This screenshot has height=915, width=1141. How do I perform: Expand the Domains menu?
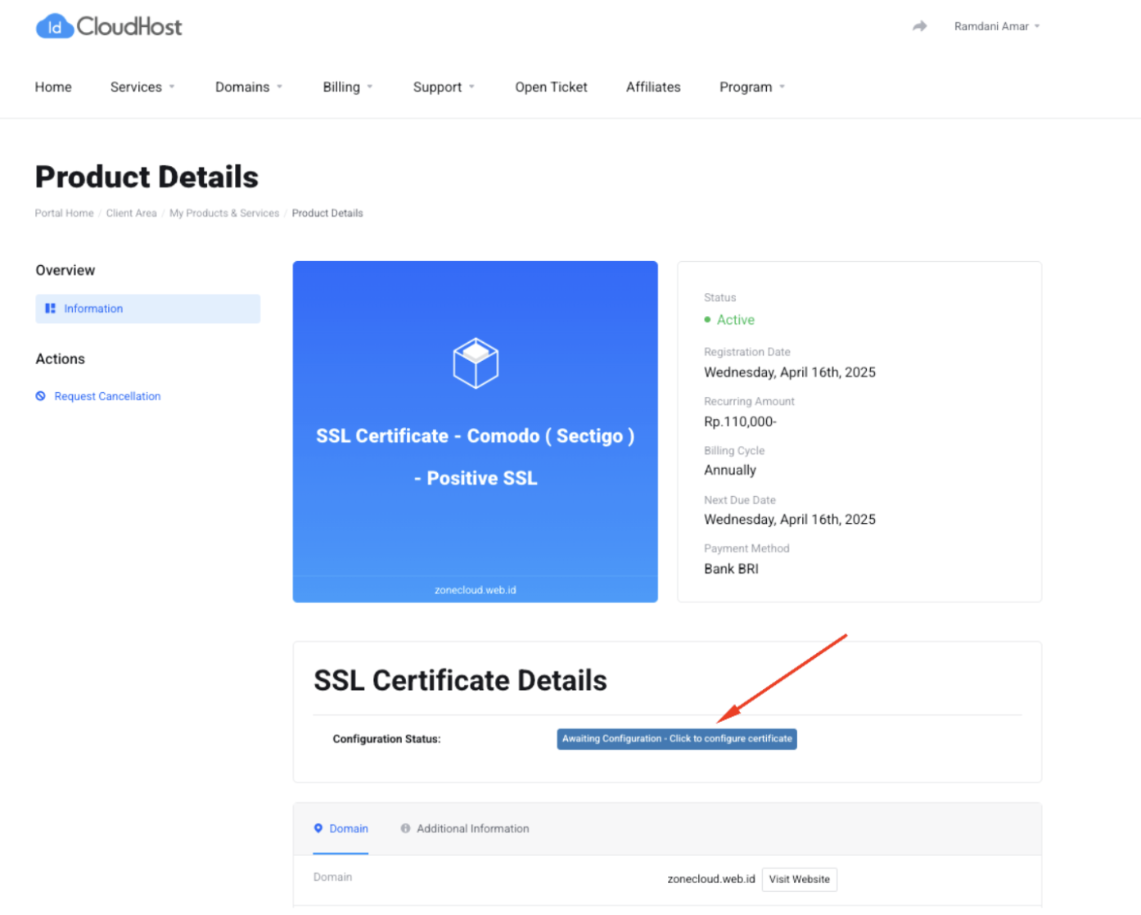pyautogui.click(x=249, y=87)
